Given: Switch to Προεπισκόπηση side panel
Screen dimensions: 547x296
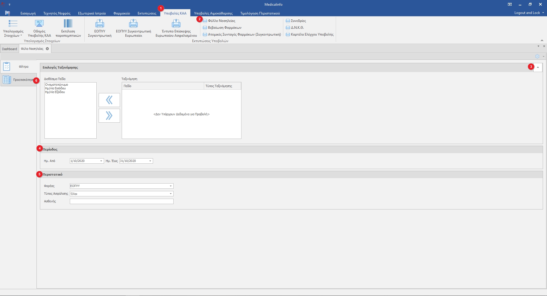Looking at the screenshot, I should [19, 80].
